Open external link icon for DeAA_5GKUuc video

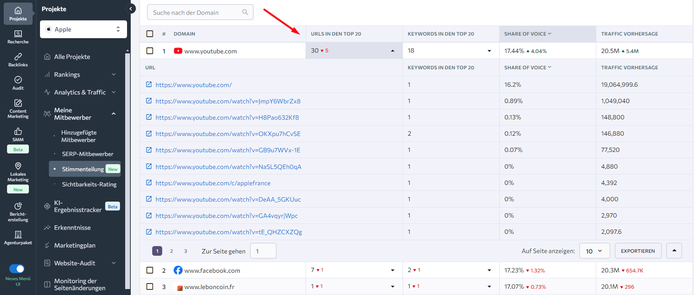pyautogui.click(x=149, y=199)
